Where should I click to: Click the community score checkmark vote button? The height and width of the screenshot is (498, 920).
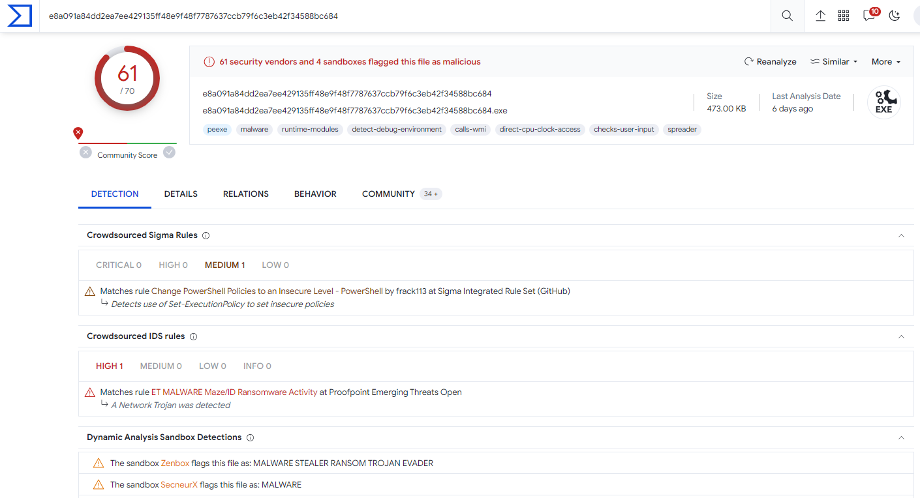(x=169, y=153)
